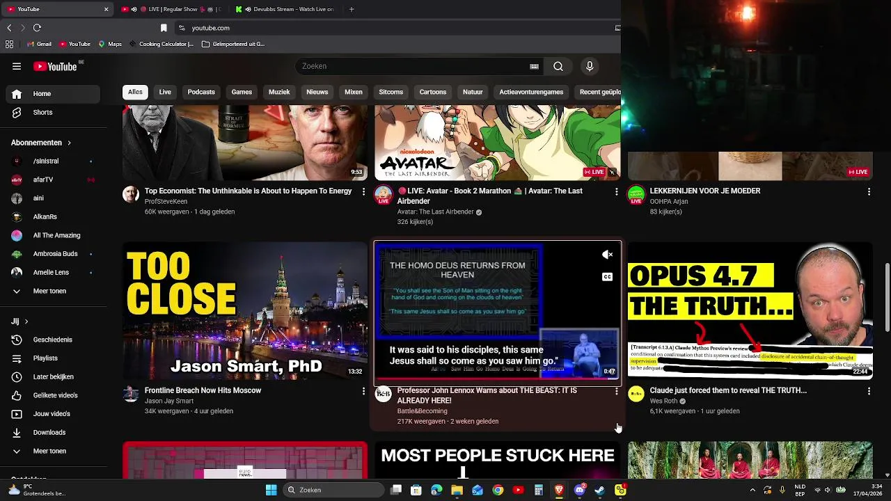
Task: Open options for Claude THE TRUTH video
Action: pyautogui.click(x=869, y=391)
